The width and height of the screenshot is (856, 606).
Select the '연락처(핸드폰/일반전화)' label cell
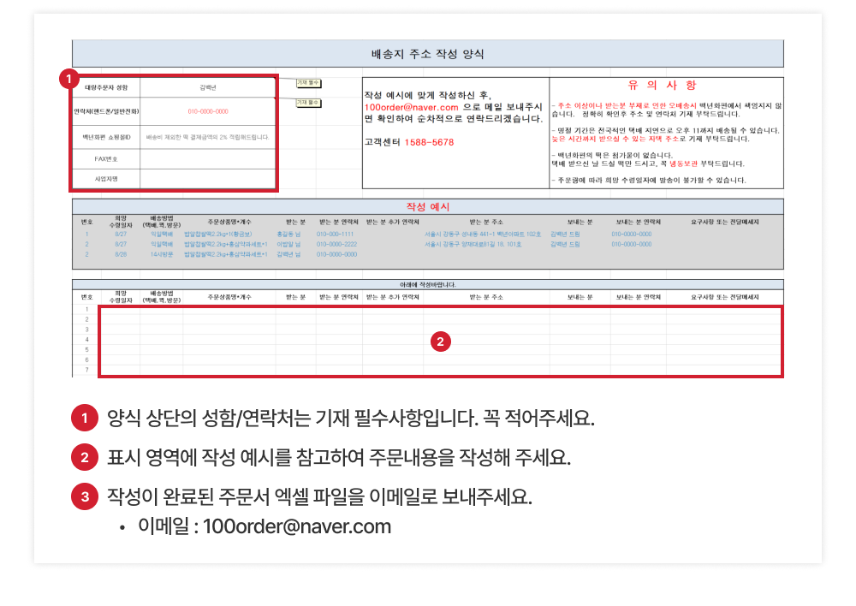pyautogui.click(x=106, y=111)
